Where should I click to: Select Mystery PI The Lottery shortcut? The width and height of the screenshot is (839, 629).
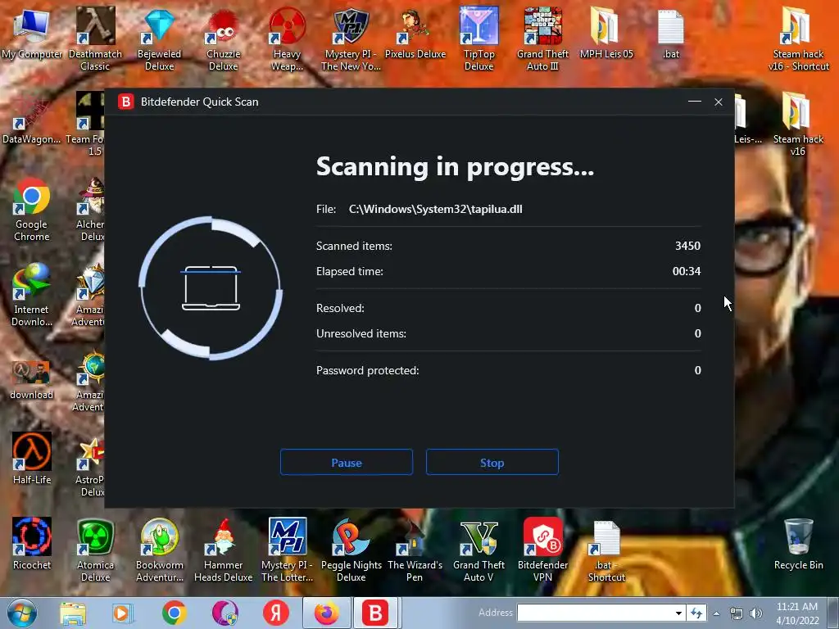(288, 550)
